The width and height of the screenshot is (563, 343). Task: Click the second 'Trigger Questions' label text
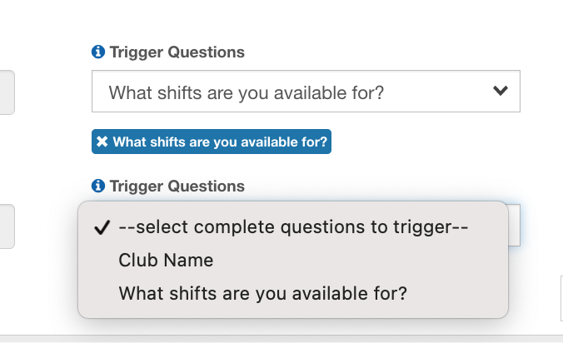177,186
